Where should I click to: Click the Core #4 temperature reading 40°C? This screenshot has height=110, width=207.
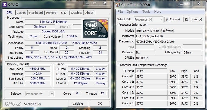(151, 98)
